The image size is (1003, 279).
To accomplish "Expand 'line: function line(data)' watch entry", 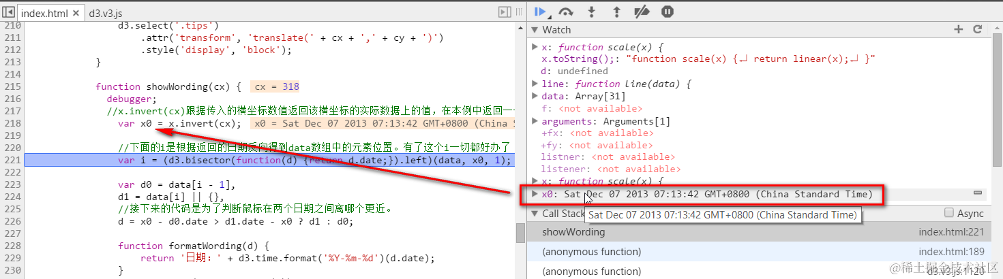I will click(x=535, y=84).
